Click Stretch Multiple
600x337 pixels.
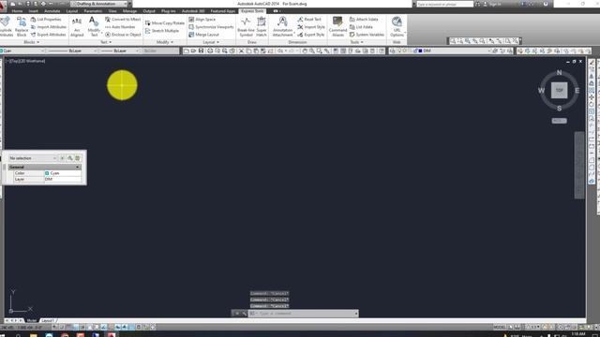pyautogui.click(x=162, y=31)
